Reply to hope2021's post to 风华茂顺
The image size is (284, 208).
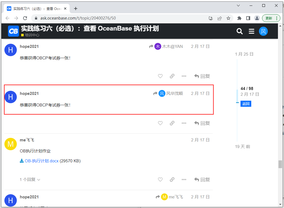click(202, 123)
